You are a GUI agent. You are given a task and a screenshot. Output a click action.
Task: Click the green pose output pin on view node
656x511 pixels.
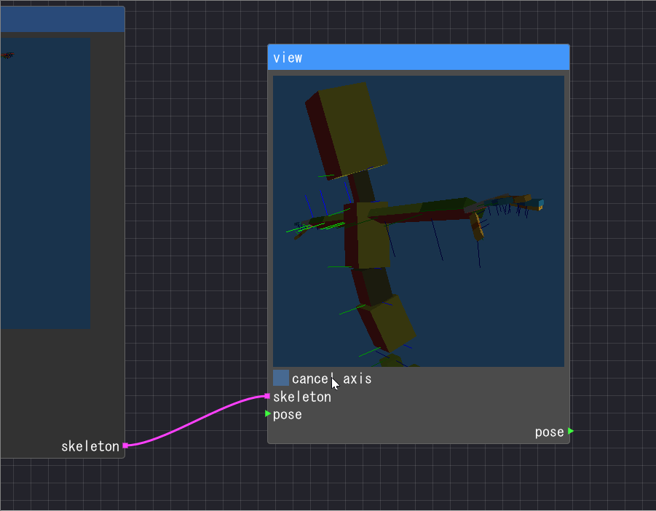click(571, 431)
